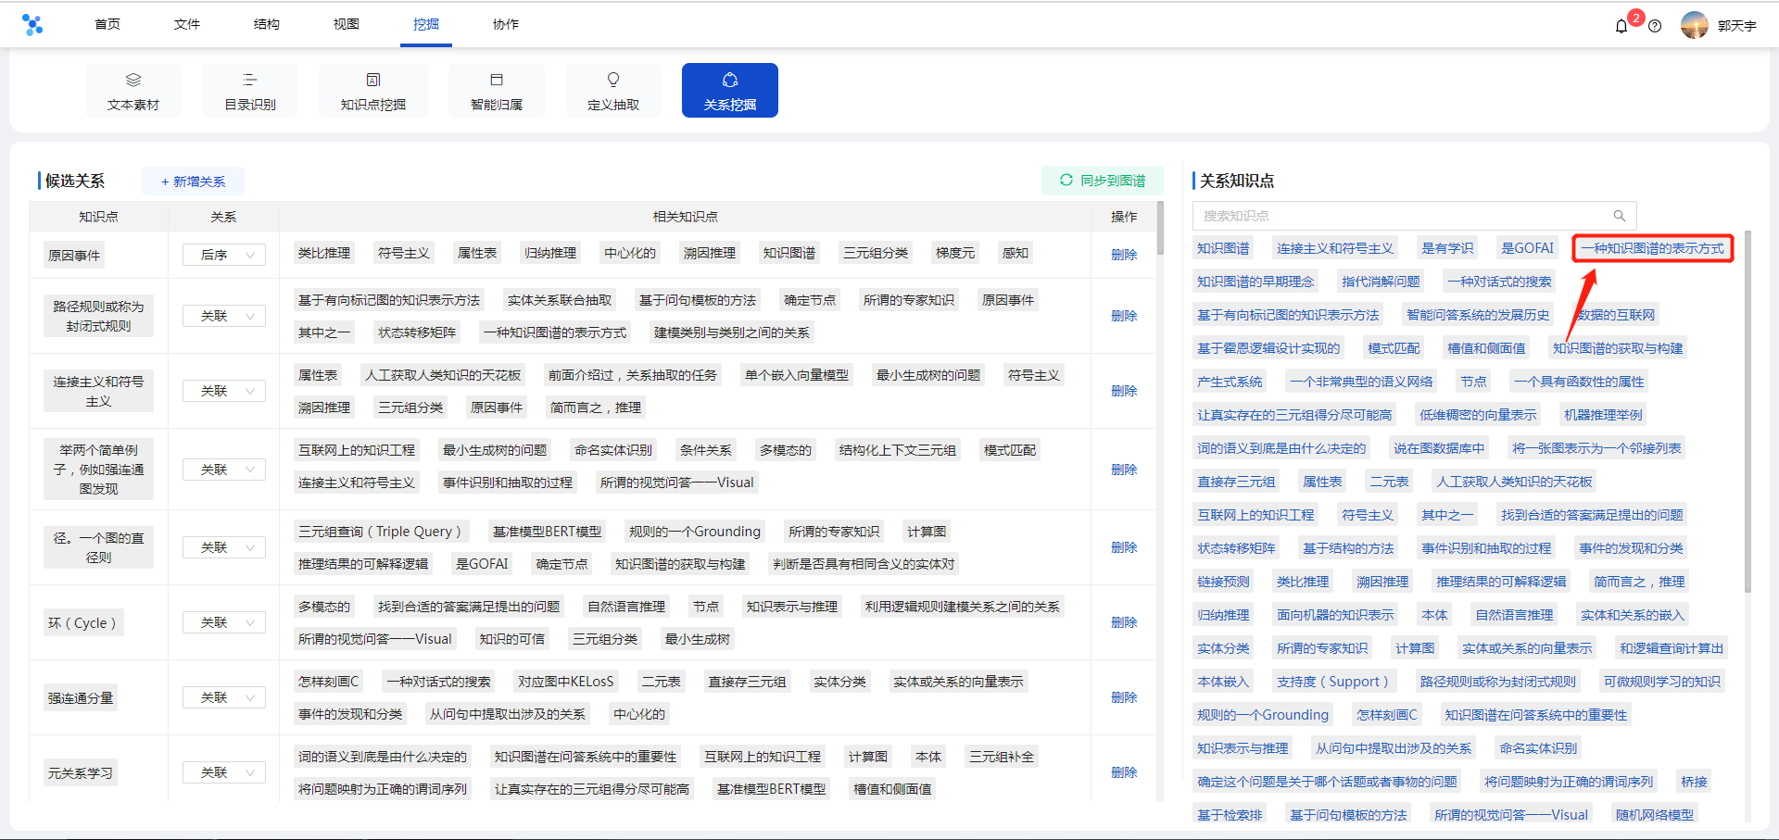This screenshot has height=840, width=1779.
Task: Select the 关系挖掘 tool
Action: tap(730, 91)
